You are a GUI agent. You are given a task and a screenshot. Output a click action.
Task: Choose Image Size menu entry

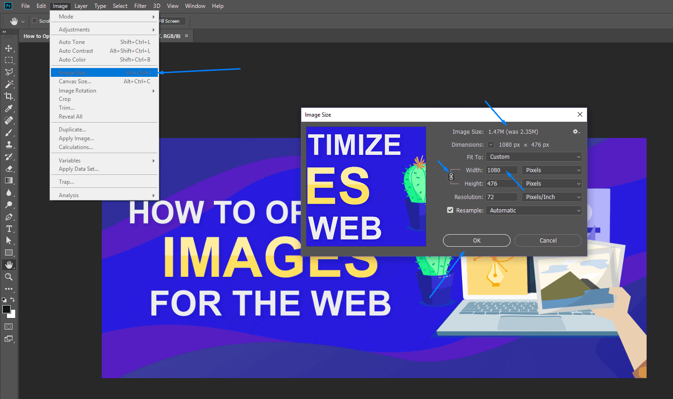104,73
